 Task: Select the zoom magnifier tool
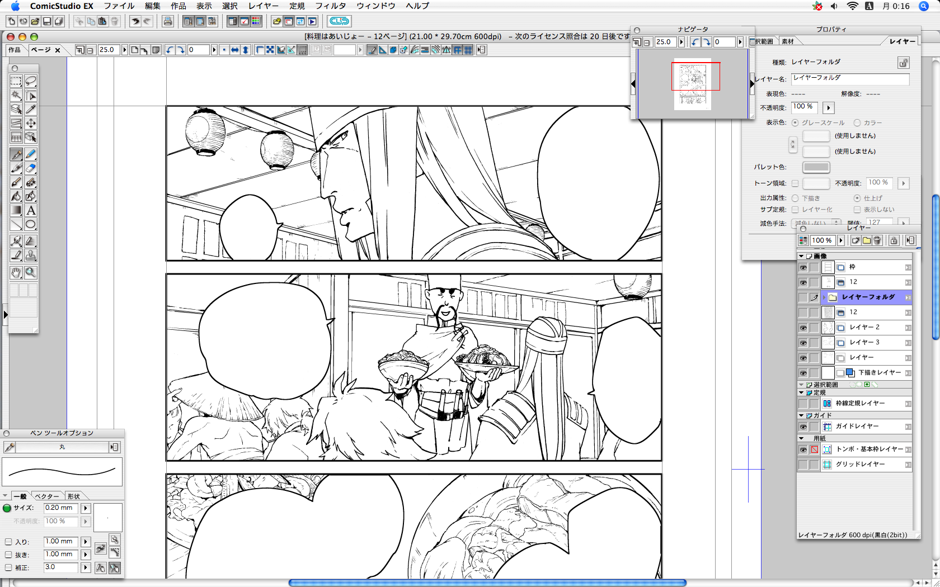click(31, 272)
